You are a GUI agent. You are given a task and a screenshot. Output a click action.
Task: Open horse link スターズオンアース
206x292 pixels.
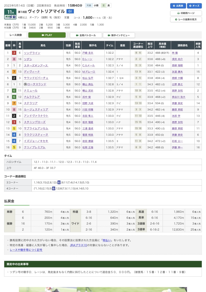pos(36,66)
